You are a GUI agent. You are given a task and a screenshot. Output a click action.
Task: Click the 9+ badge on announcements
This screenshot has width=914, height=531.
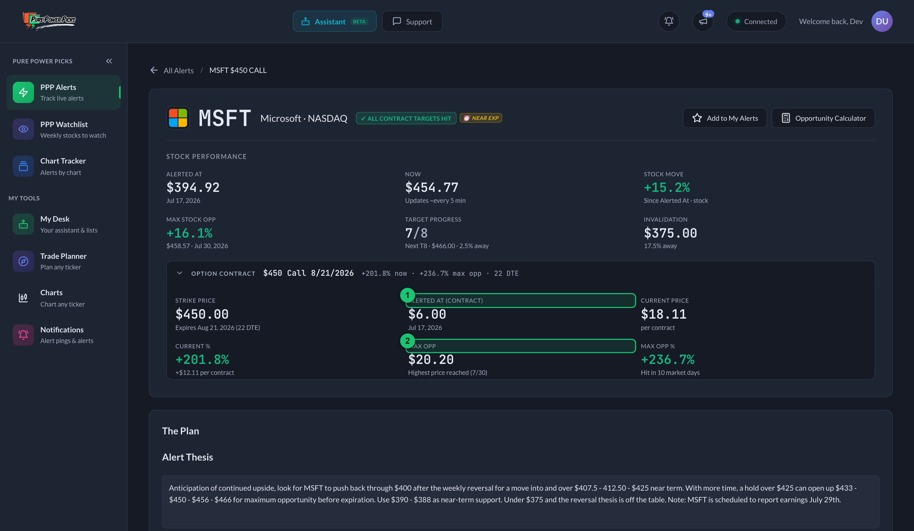[x=708, y=15]
